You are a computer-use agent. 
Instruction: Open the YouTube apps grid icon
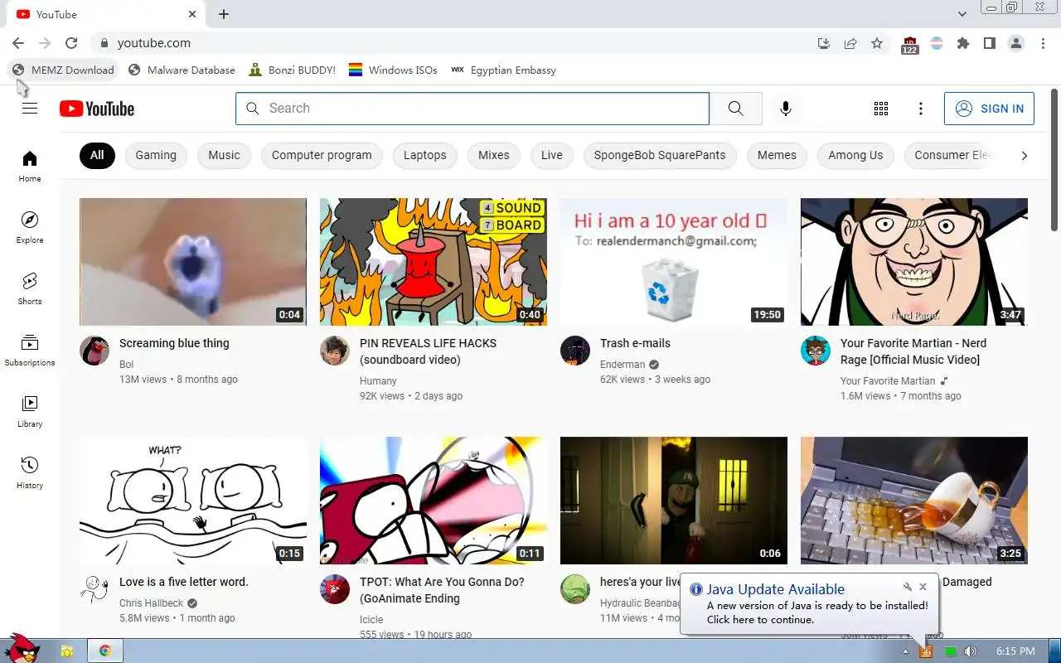coord(881,109)
